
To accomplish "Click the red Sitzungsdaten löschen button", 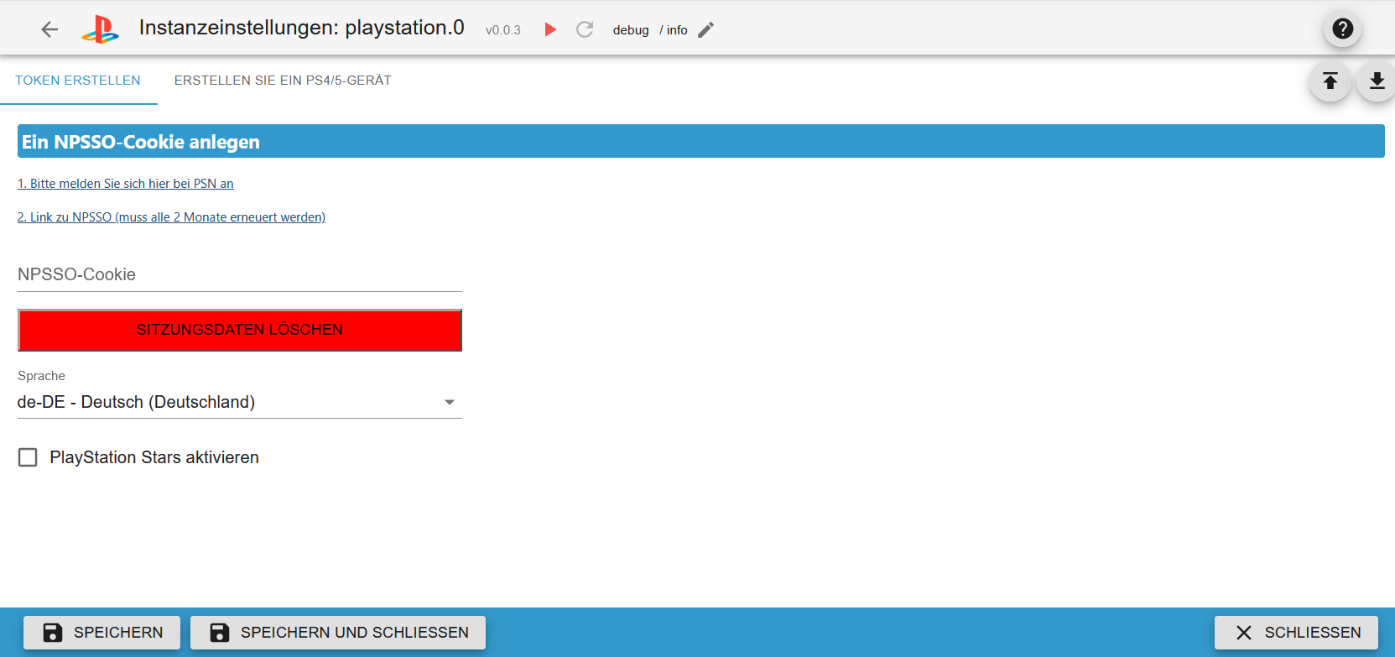I will 240,330.
